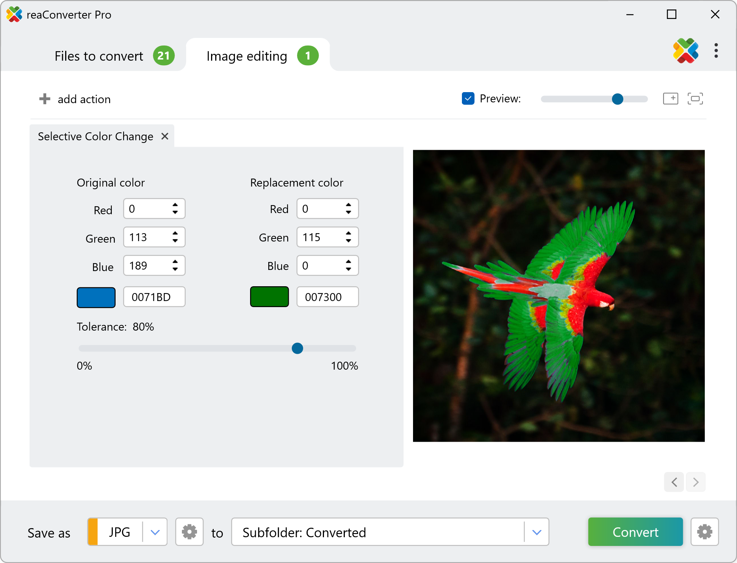Click the preview zoom-in icon
Image resolution: width=737 pixels, height=563 pixels.
(x=670, y=99)
